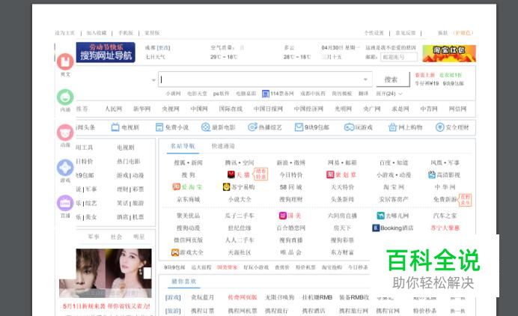Click the 国美 pink logo icon
Viewport: 518px width, 316px height.
283,216
